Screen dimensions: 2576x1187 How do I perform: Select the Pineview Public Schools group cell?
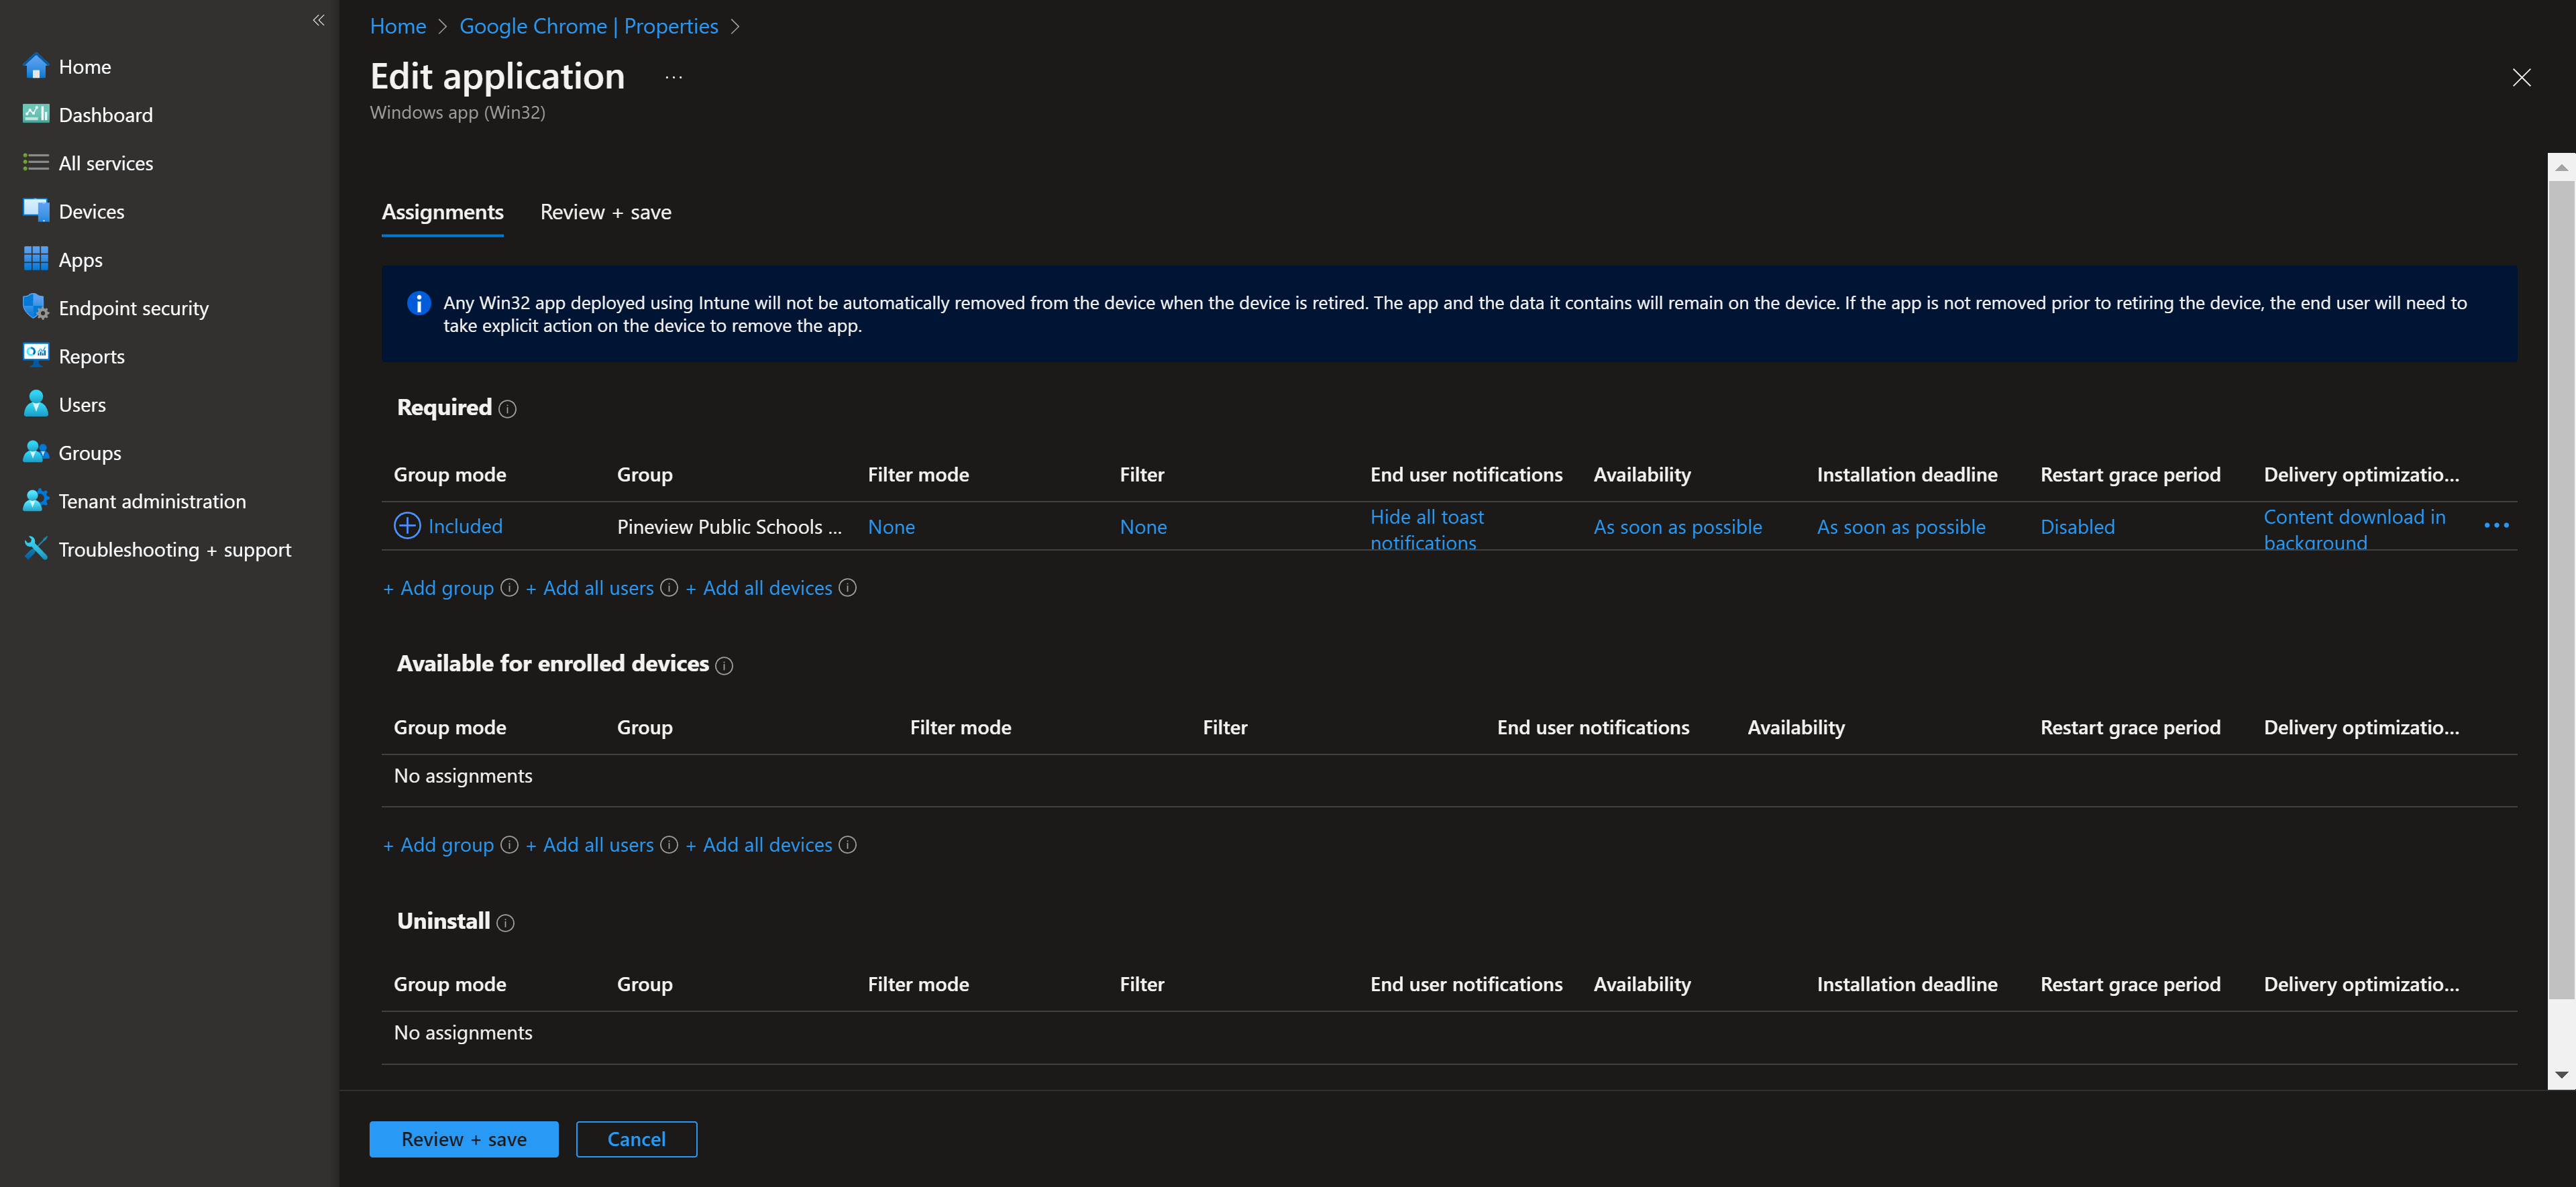coord(729,527)
